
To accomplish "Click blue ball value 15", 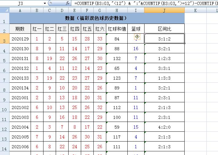I will 136,127.
